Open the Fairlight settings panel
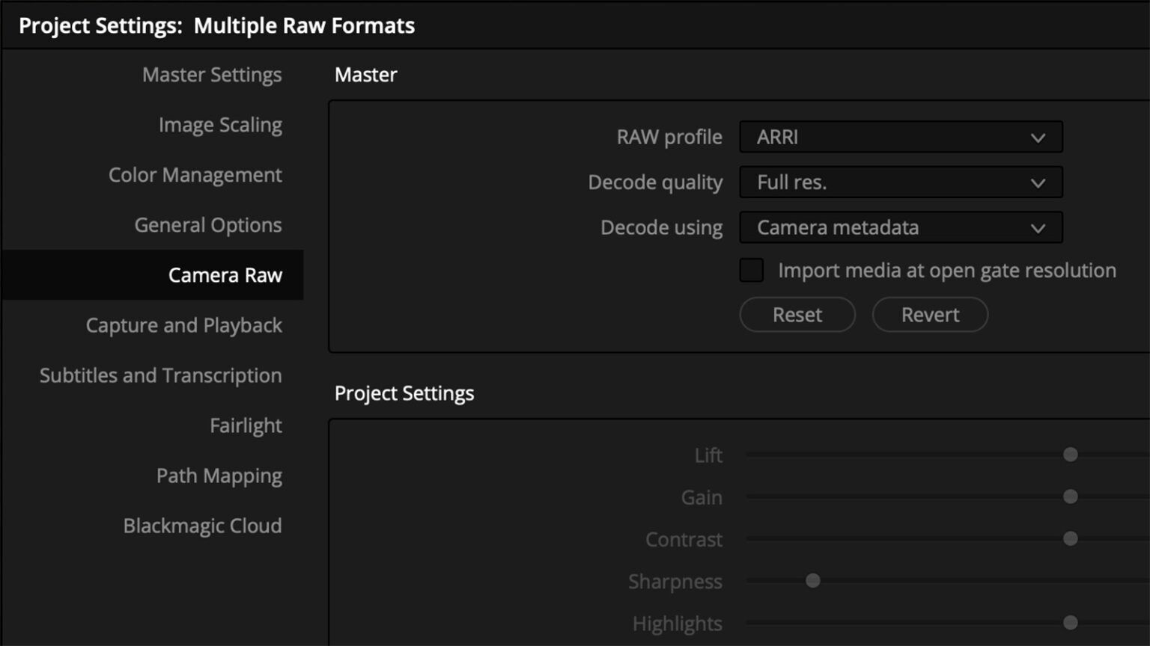 click(x=246, y=425)
